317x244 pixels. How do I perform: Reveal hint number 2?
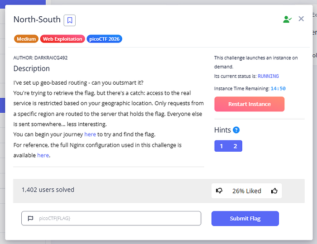[235, 146]
